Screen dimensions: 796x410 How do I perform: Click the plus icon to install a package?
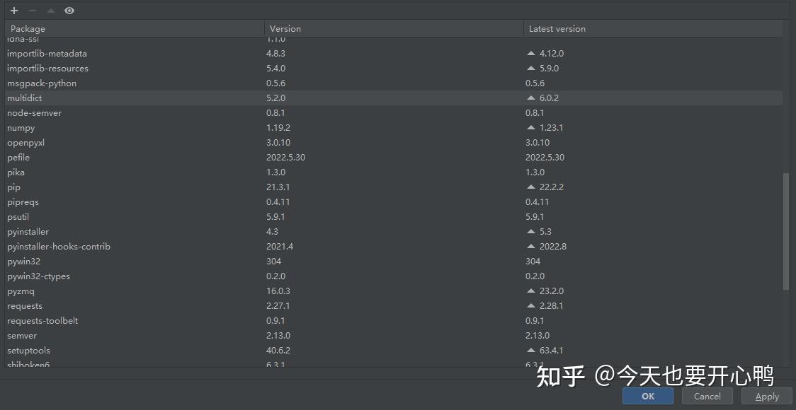[13, 10]
